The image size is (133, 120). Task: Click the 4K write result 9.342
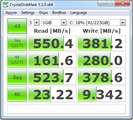tap(102, 94)
